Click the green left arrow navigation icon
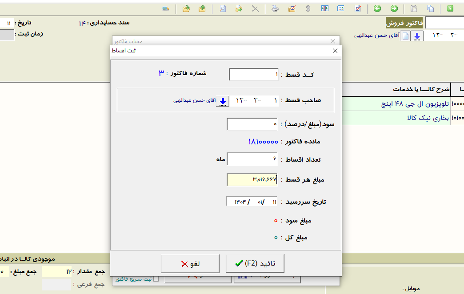Viewport: 464px width, 294px height. (377, 8)
